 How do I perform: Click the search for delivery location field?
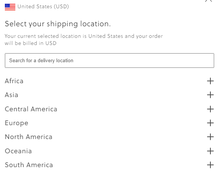(x=109, y=60)
